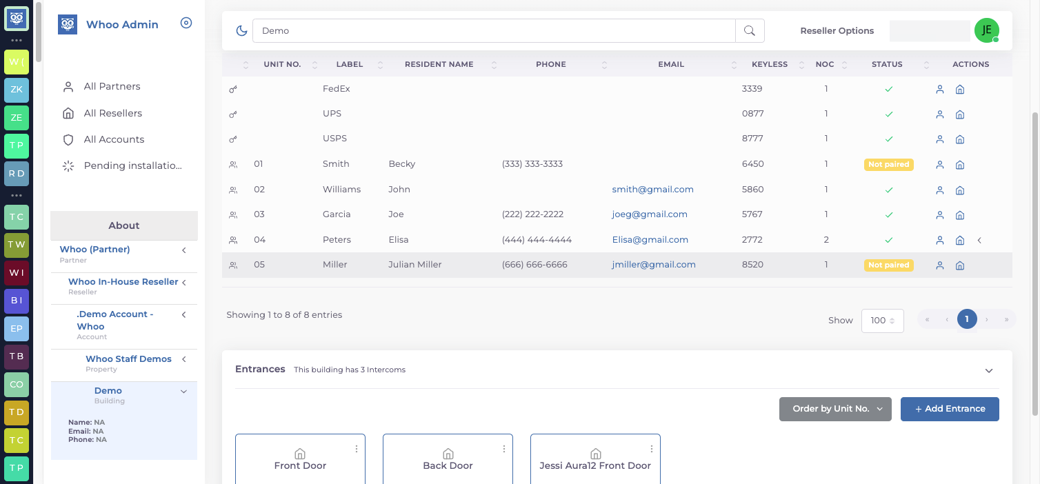Click the residents icon in unit 05 row
Image resolution: width=1040 pixels, height=484 pixels.
(233, 265)
